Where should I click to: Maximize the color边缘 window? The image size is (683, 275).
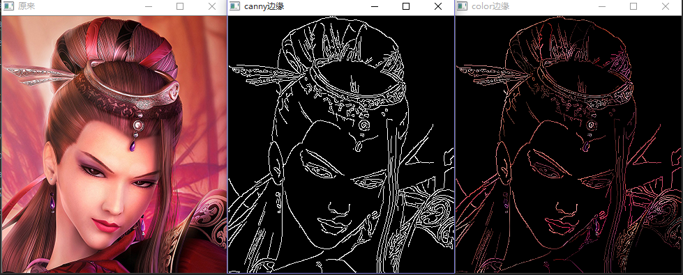(x=633, y=6)
